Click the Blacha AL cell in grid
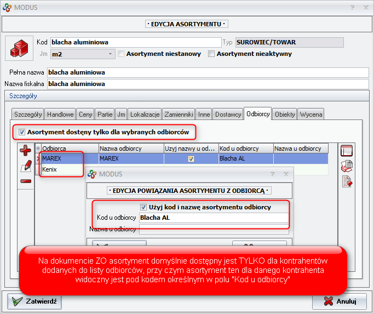Viewport: 374px width, 314px height. [246, 158]
